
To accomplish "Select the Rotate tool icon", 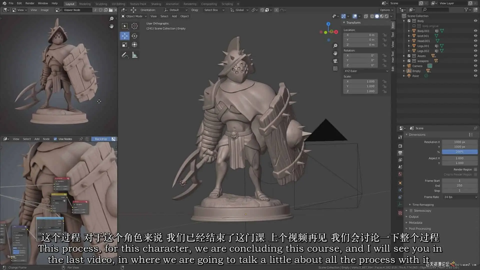I will click(134, 36).
